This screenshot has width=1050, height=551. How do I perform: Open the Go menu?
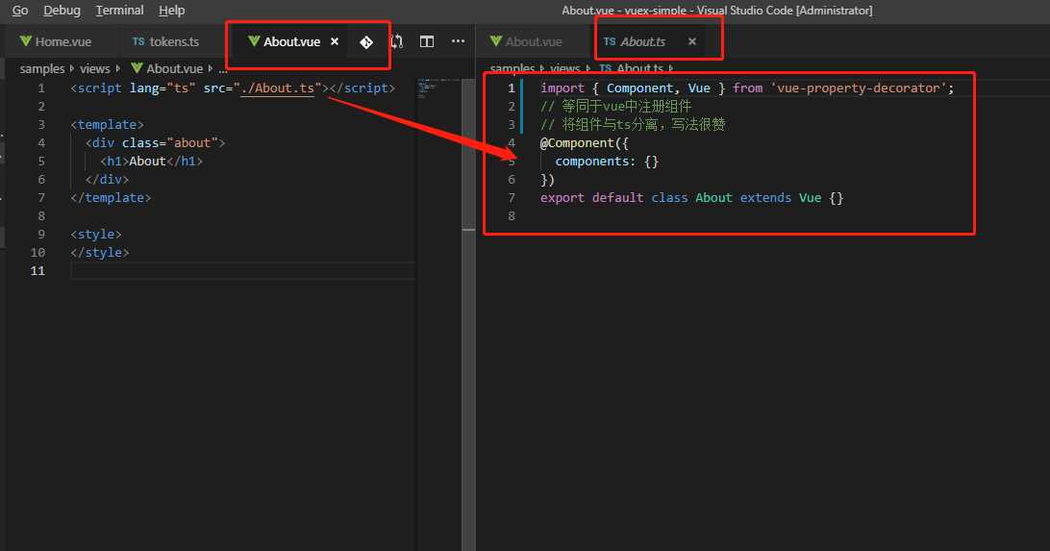click(x=20, y=10)
